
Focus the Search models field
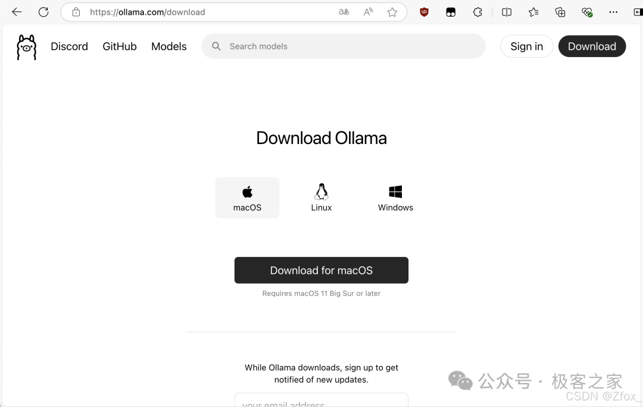pos(344,46)
